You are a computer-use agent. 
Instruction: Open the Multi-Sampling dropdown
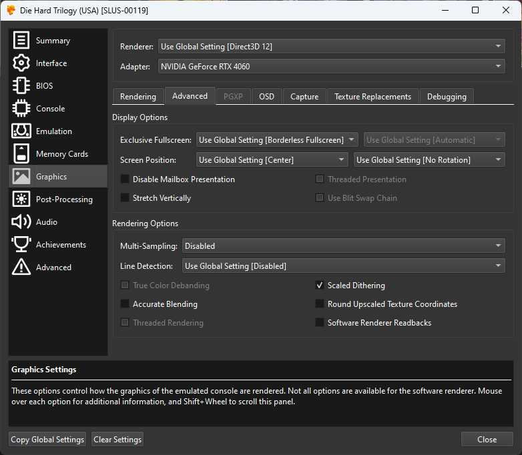(343, 246)
